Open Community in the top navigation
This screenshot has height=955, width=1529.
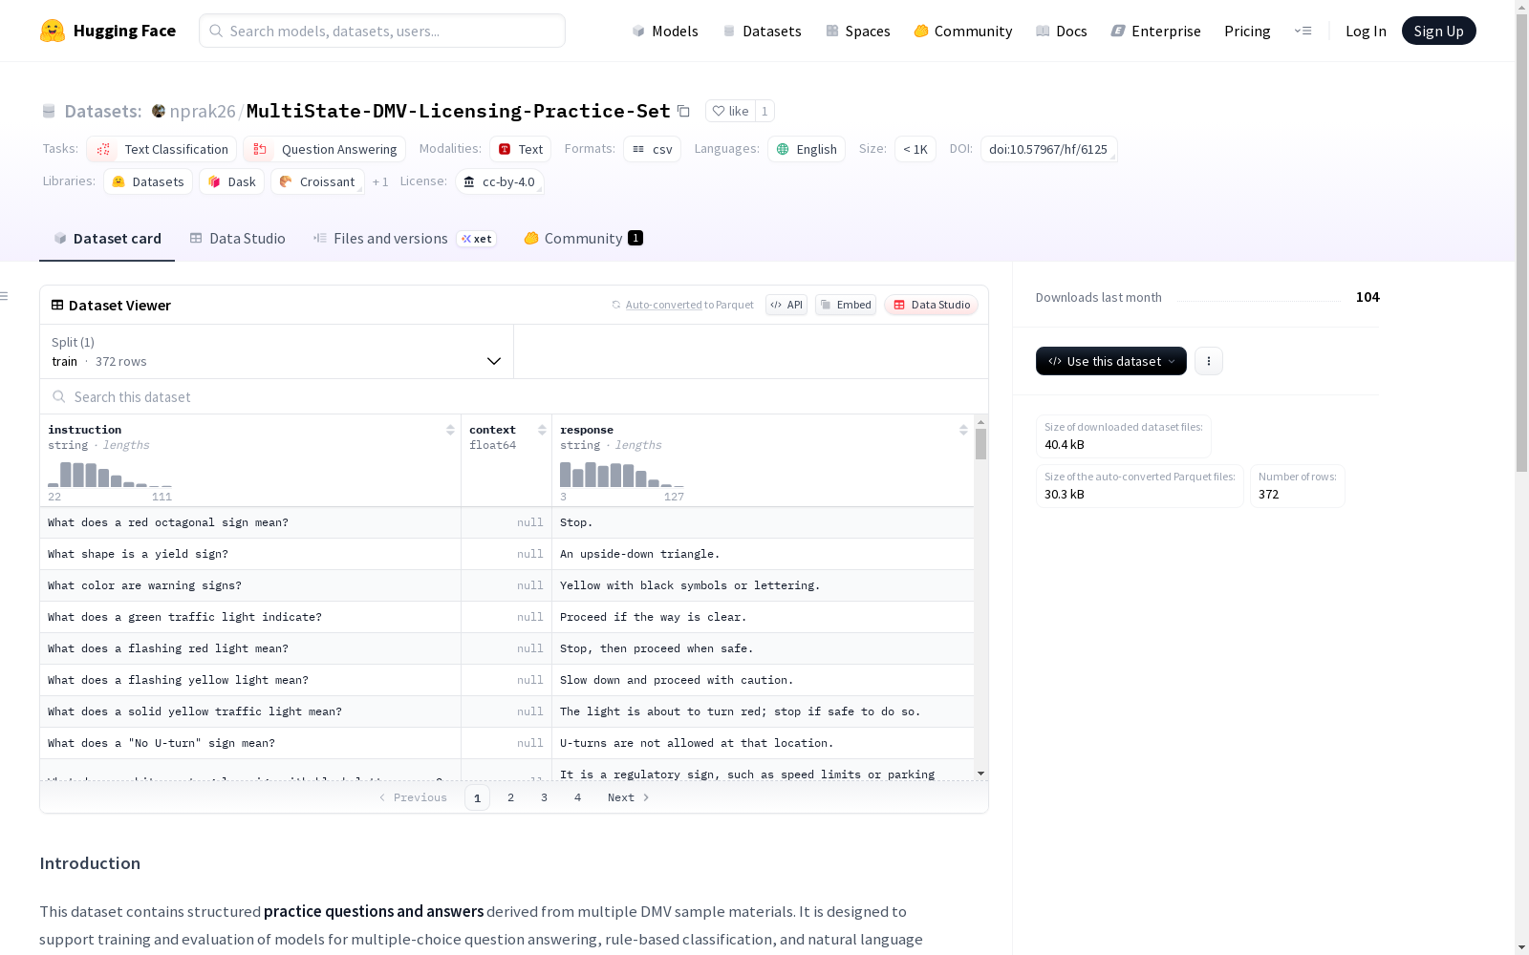click(963, 31)
